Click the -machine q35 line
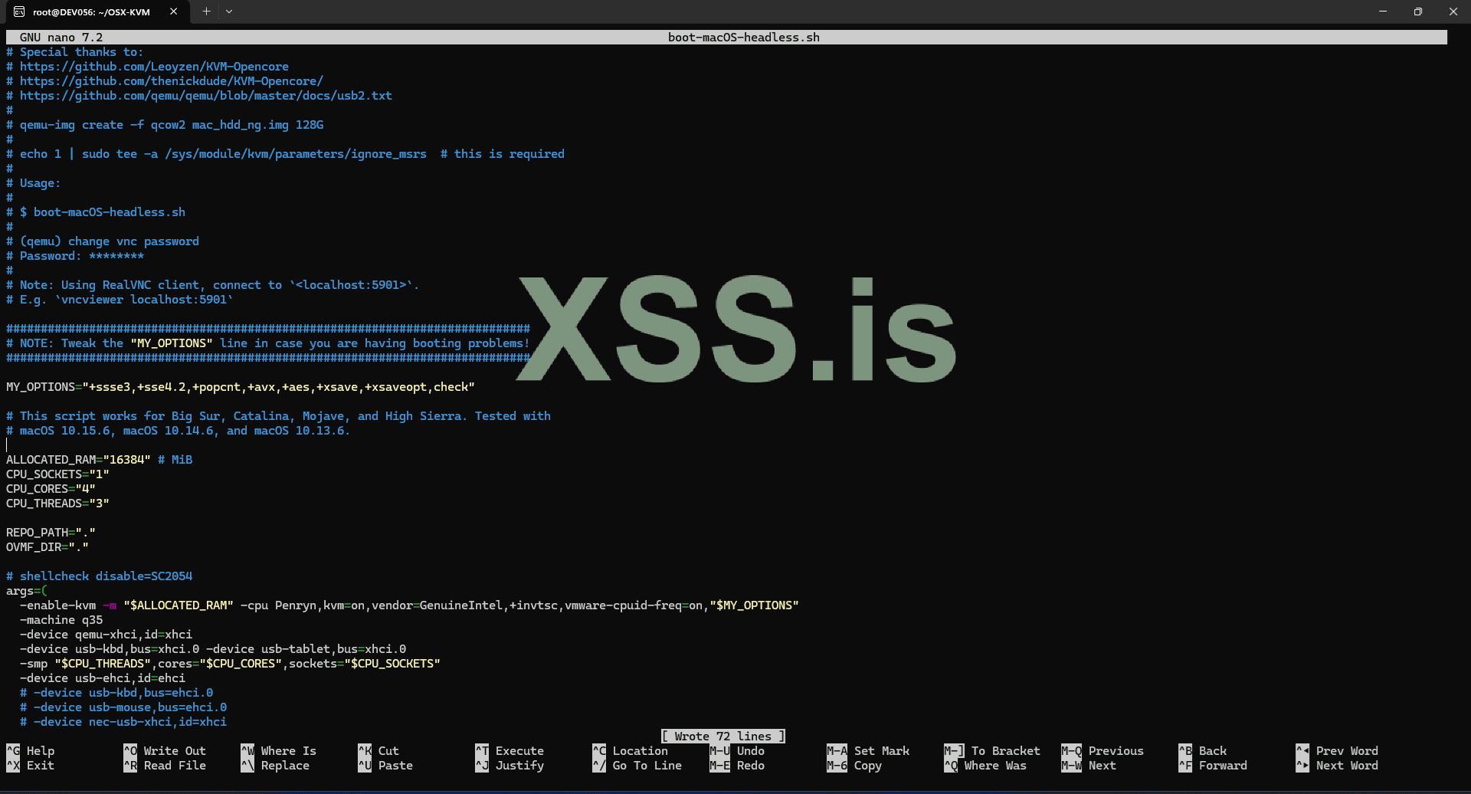1471x794 pixels. (61, 620)
